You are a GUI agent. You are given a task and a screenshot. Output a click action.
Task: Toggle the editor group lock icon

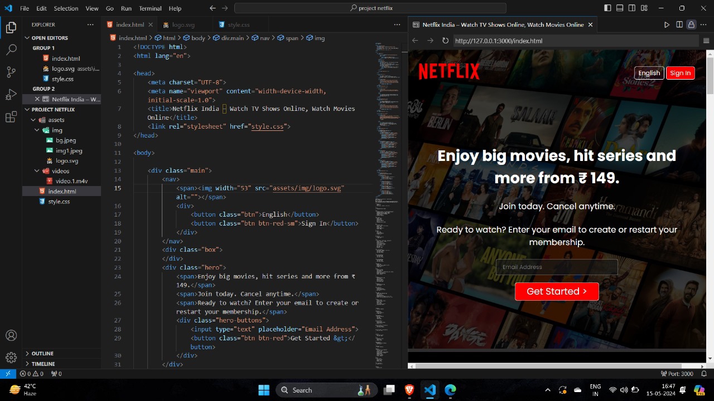pyautogui.click(x=691, y=25)
